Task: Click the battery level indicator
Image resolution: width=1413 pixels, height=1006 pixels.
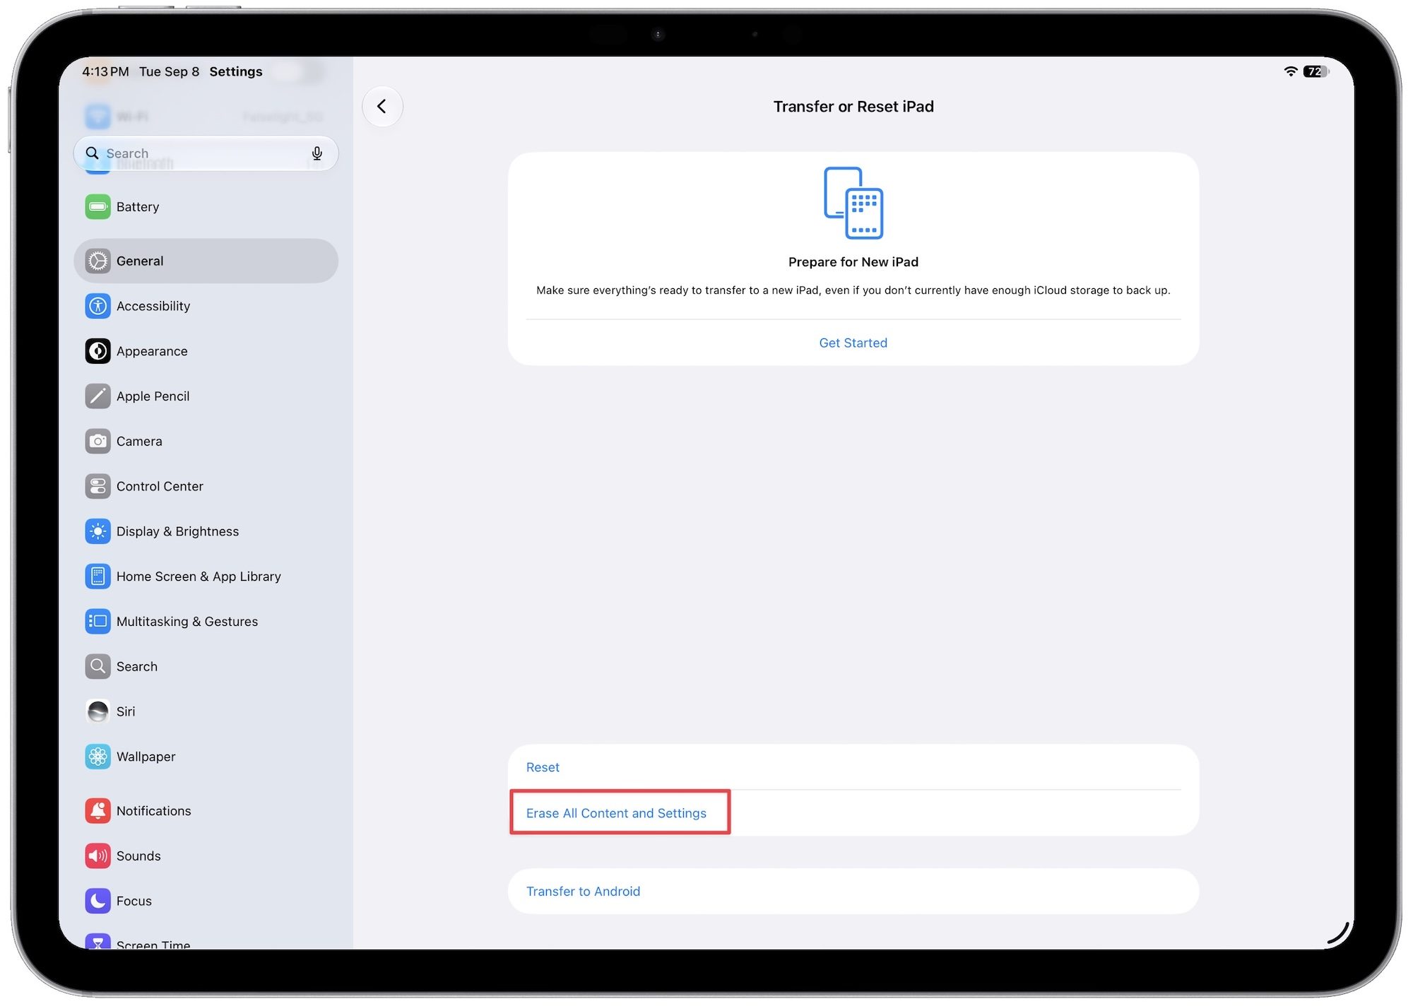Action: point(1316,71)
